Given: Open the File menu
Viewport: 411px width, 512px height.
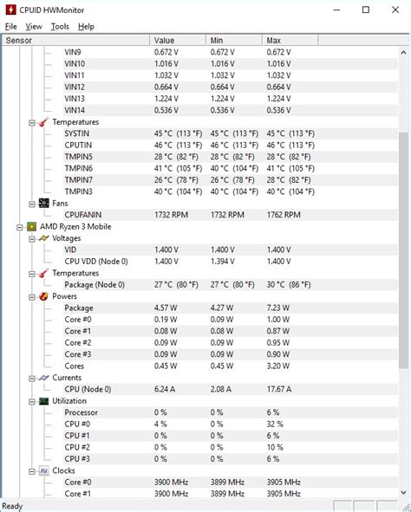Looking at the screenshot, I should (10, 27).
